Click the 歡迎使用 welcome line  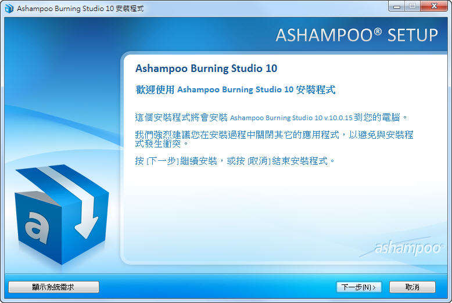coord(235,89)
